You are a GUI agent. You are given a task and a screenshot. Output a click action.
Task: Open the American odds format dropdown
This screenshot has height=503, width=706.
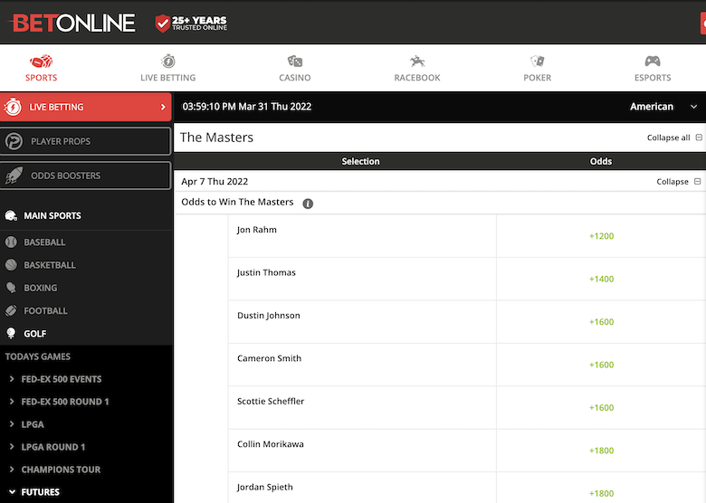tap(663, 107)
